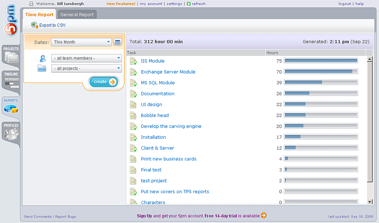Click the hours bar for MS SQL Module
Screen dimensions: 379x223
pos(321,83)
